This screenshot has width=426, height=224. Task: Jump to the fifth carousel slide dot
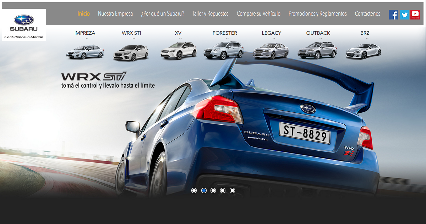point(232,191)
